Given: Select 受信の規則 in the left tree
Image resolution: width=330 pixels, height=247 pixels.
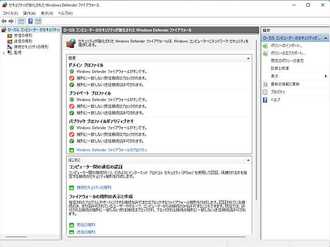Looking at the screenshot, I should click(22, 35).
